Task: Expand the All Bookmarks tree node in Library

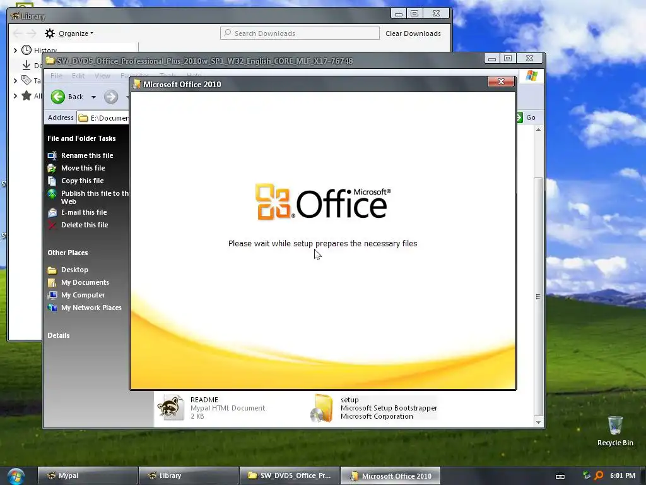Action: click(x=15, y=96)
